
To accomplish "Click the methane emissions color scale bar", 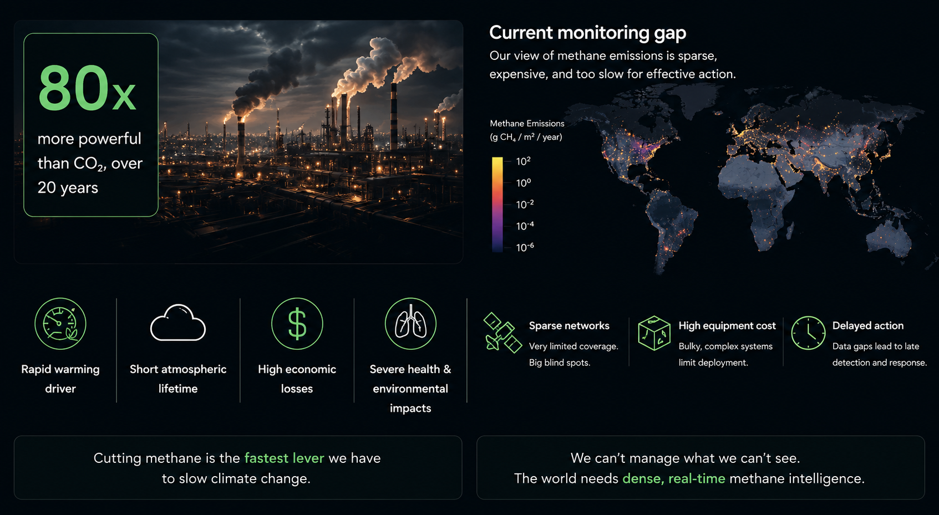I will pos(497,205).
